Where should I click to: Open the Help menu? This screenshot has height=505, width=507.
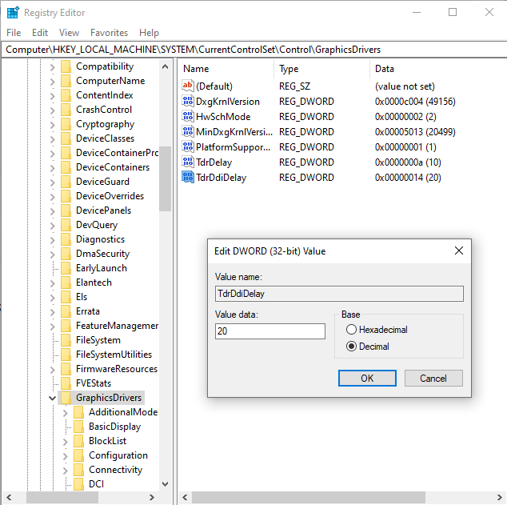tap(149, 33)
